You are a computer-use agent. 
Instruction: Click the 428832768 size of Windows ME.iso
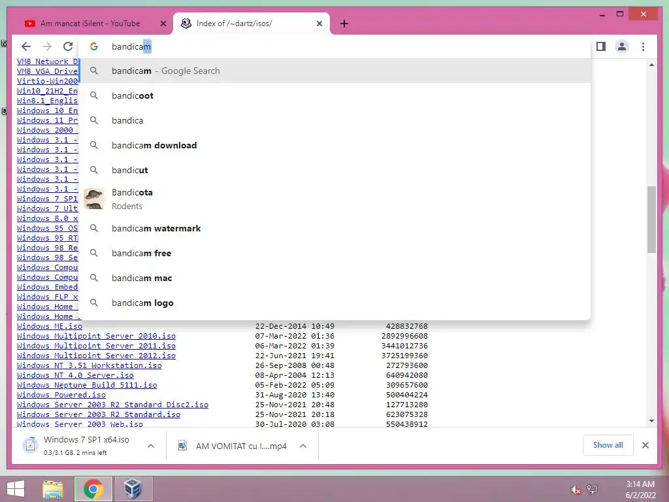click(x=406, y=326)
